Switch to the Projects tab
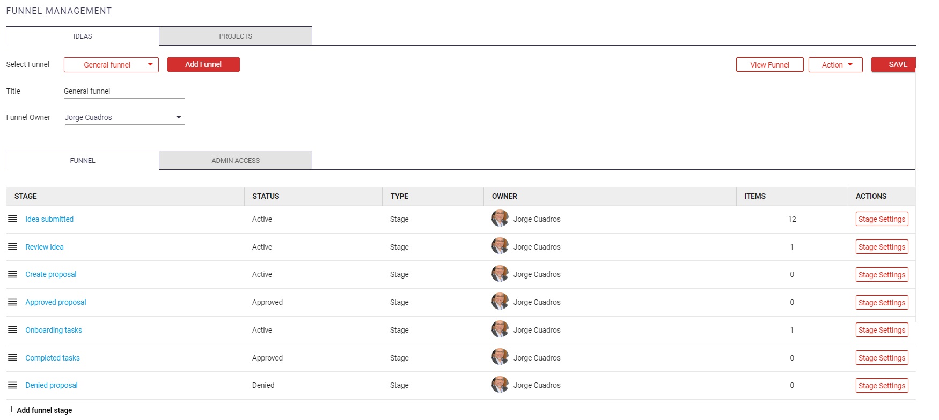The image size is (939, 420). click(x=236, y=36)
